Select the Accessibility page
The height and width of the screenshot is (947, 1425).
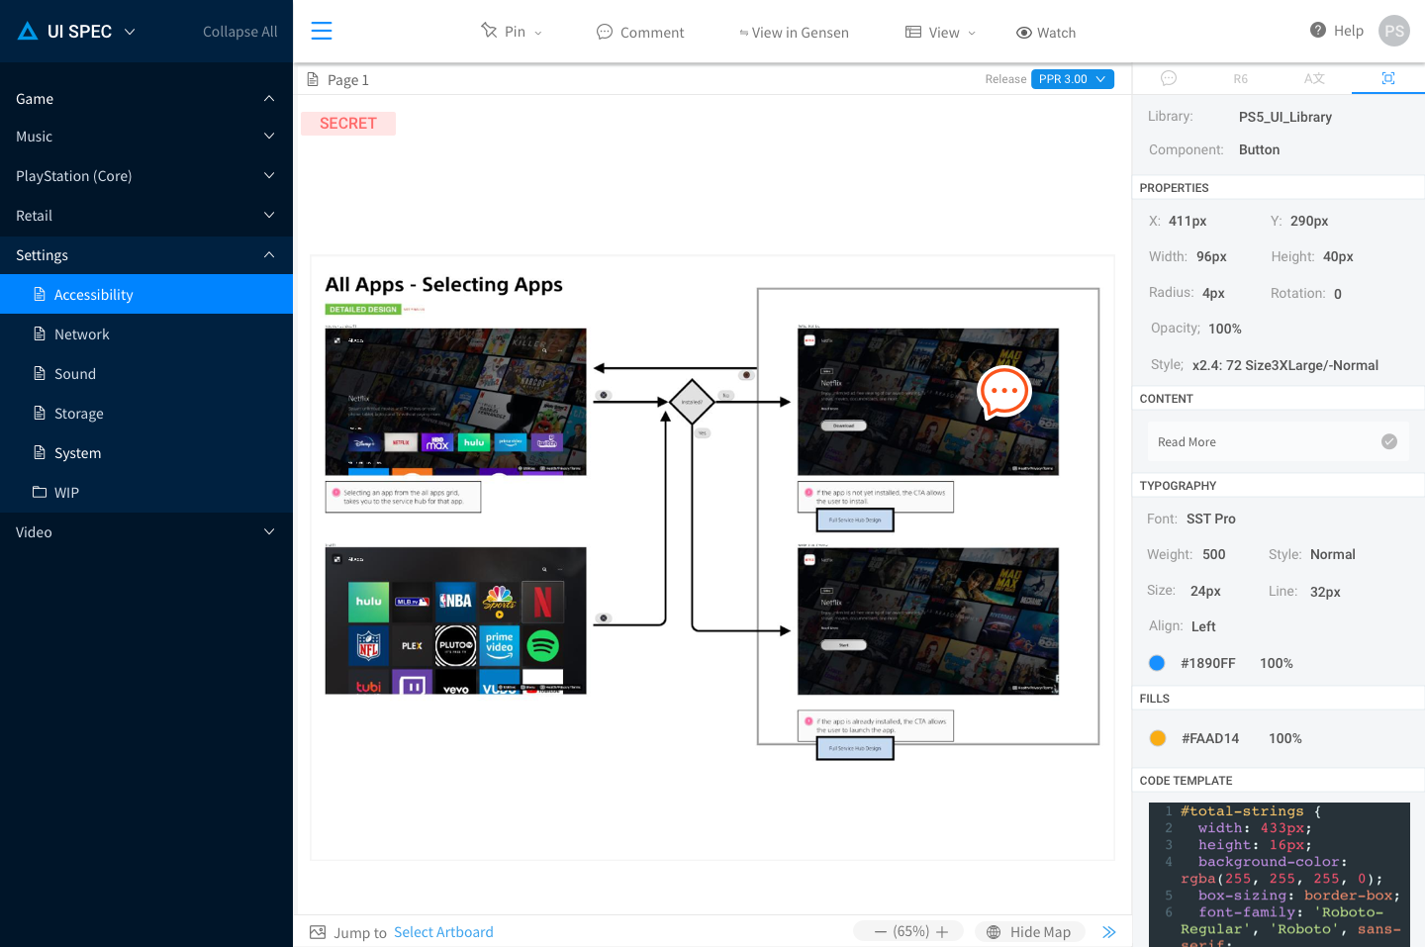(146, 294)
